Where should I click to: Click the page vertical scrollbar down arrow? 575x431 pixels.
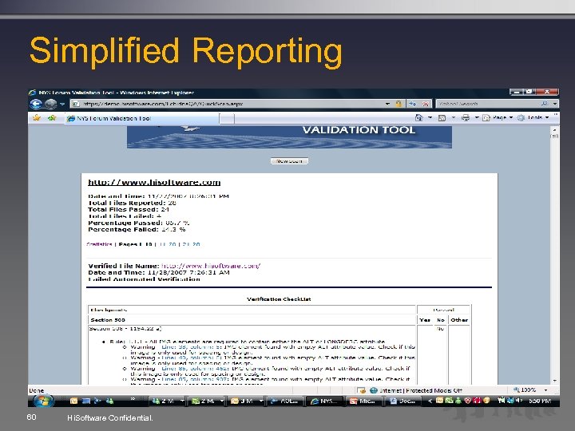554,381
